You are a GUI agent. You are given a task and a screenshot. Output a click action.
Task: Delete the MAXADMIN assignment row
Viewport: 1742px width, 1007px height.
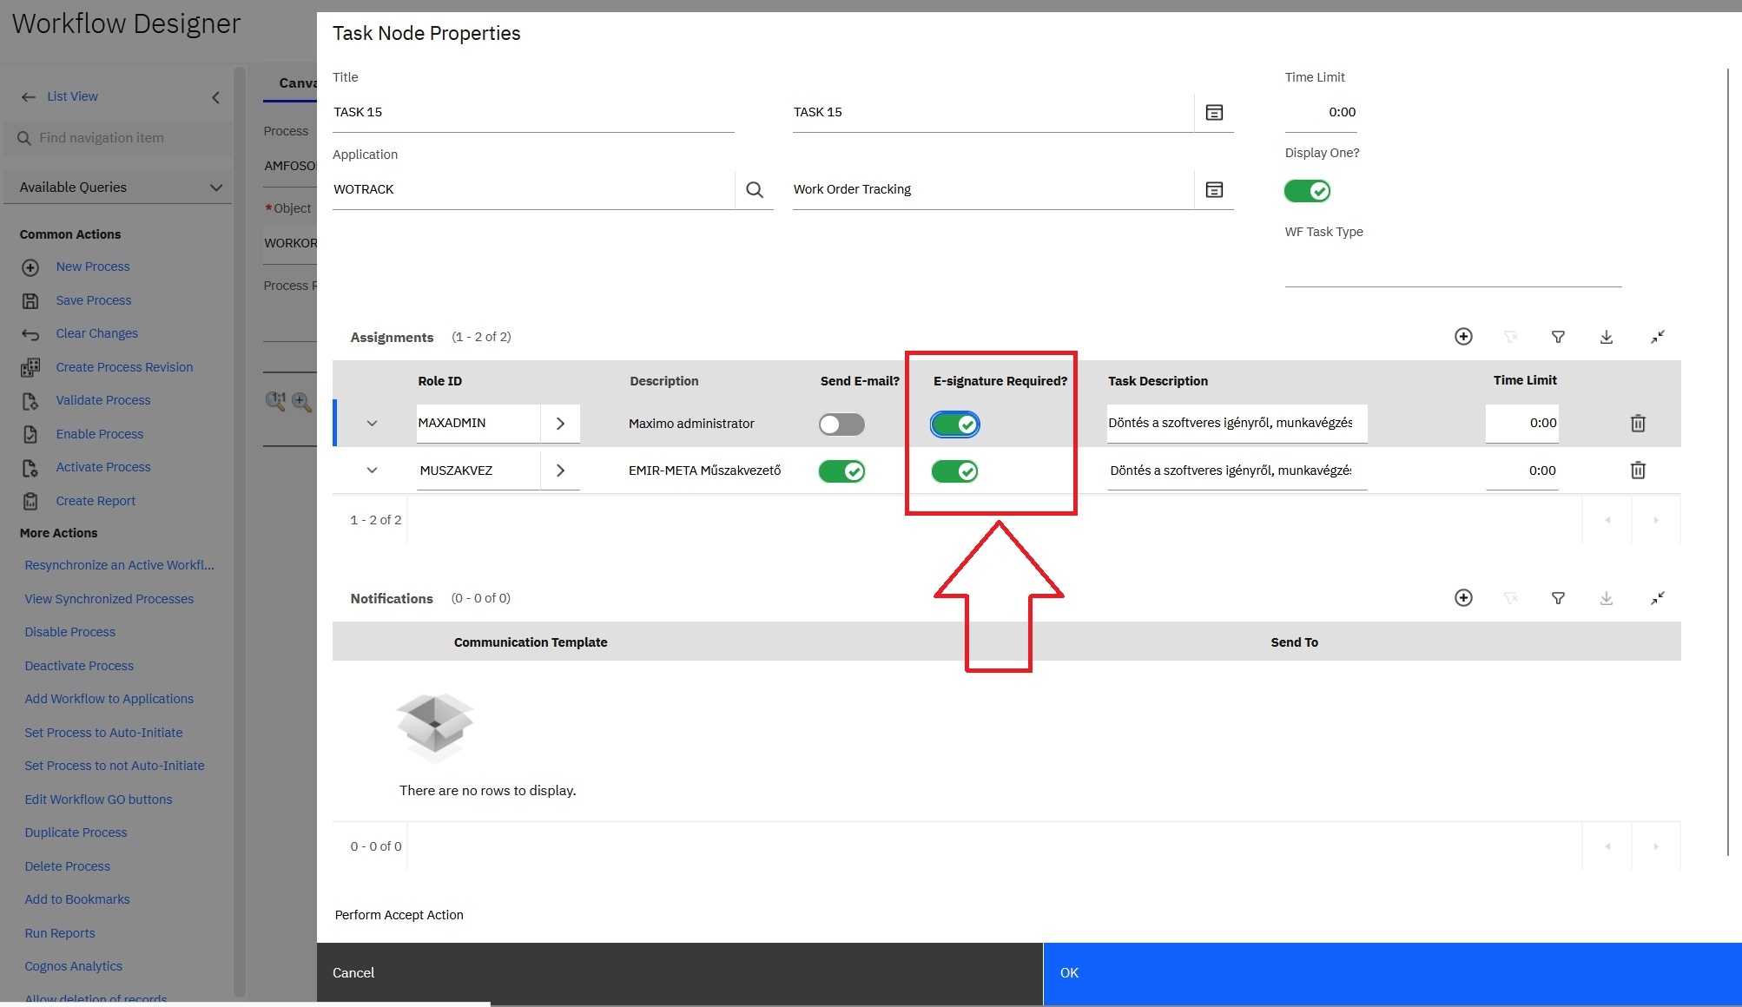pyautogui.click(x=1638, y=424)
